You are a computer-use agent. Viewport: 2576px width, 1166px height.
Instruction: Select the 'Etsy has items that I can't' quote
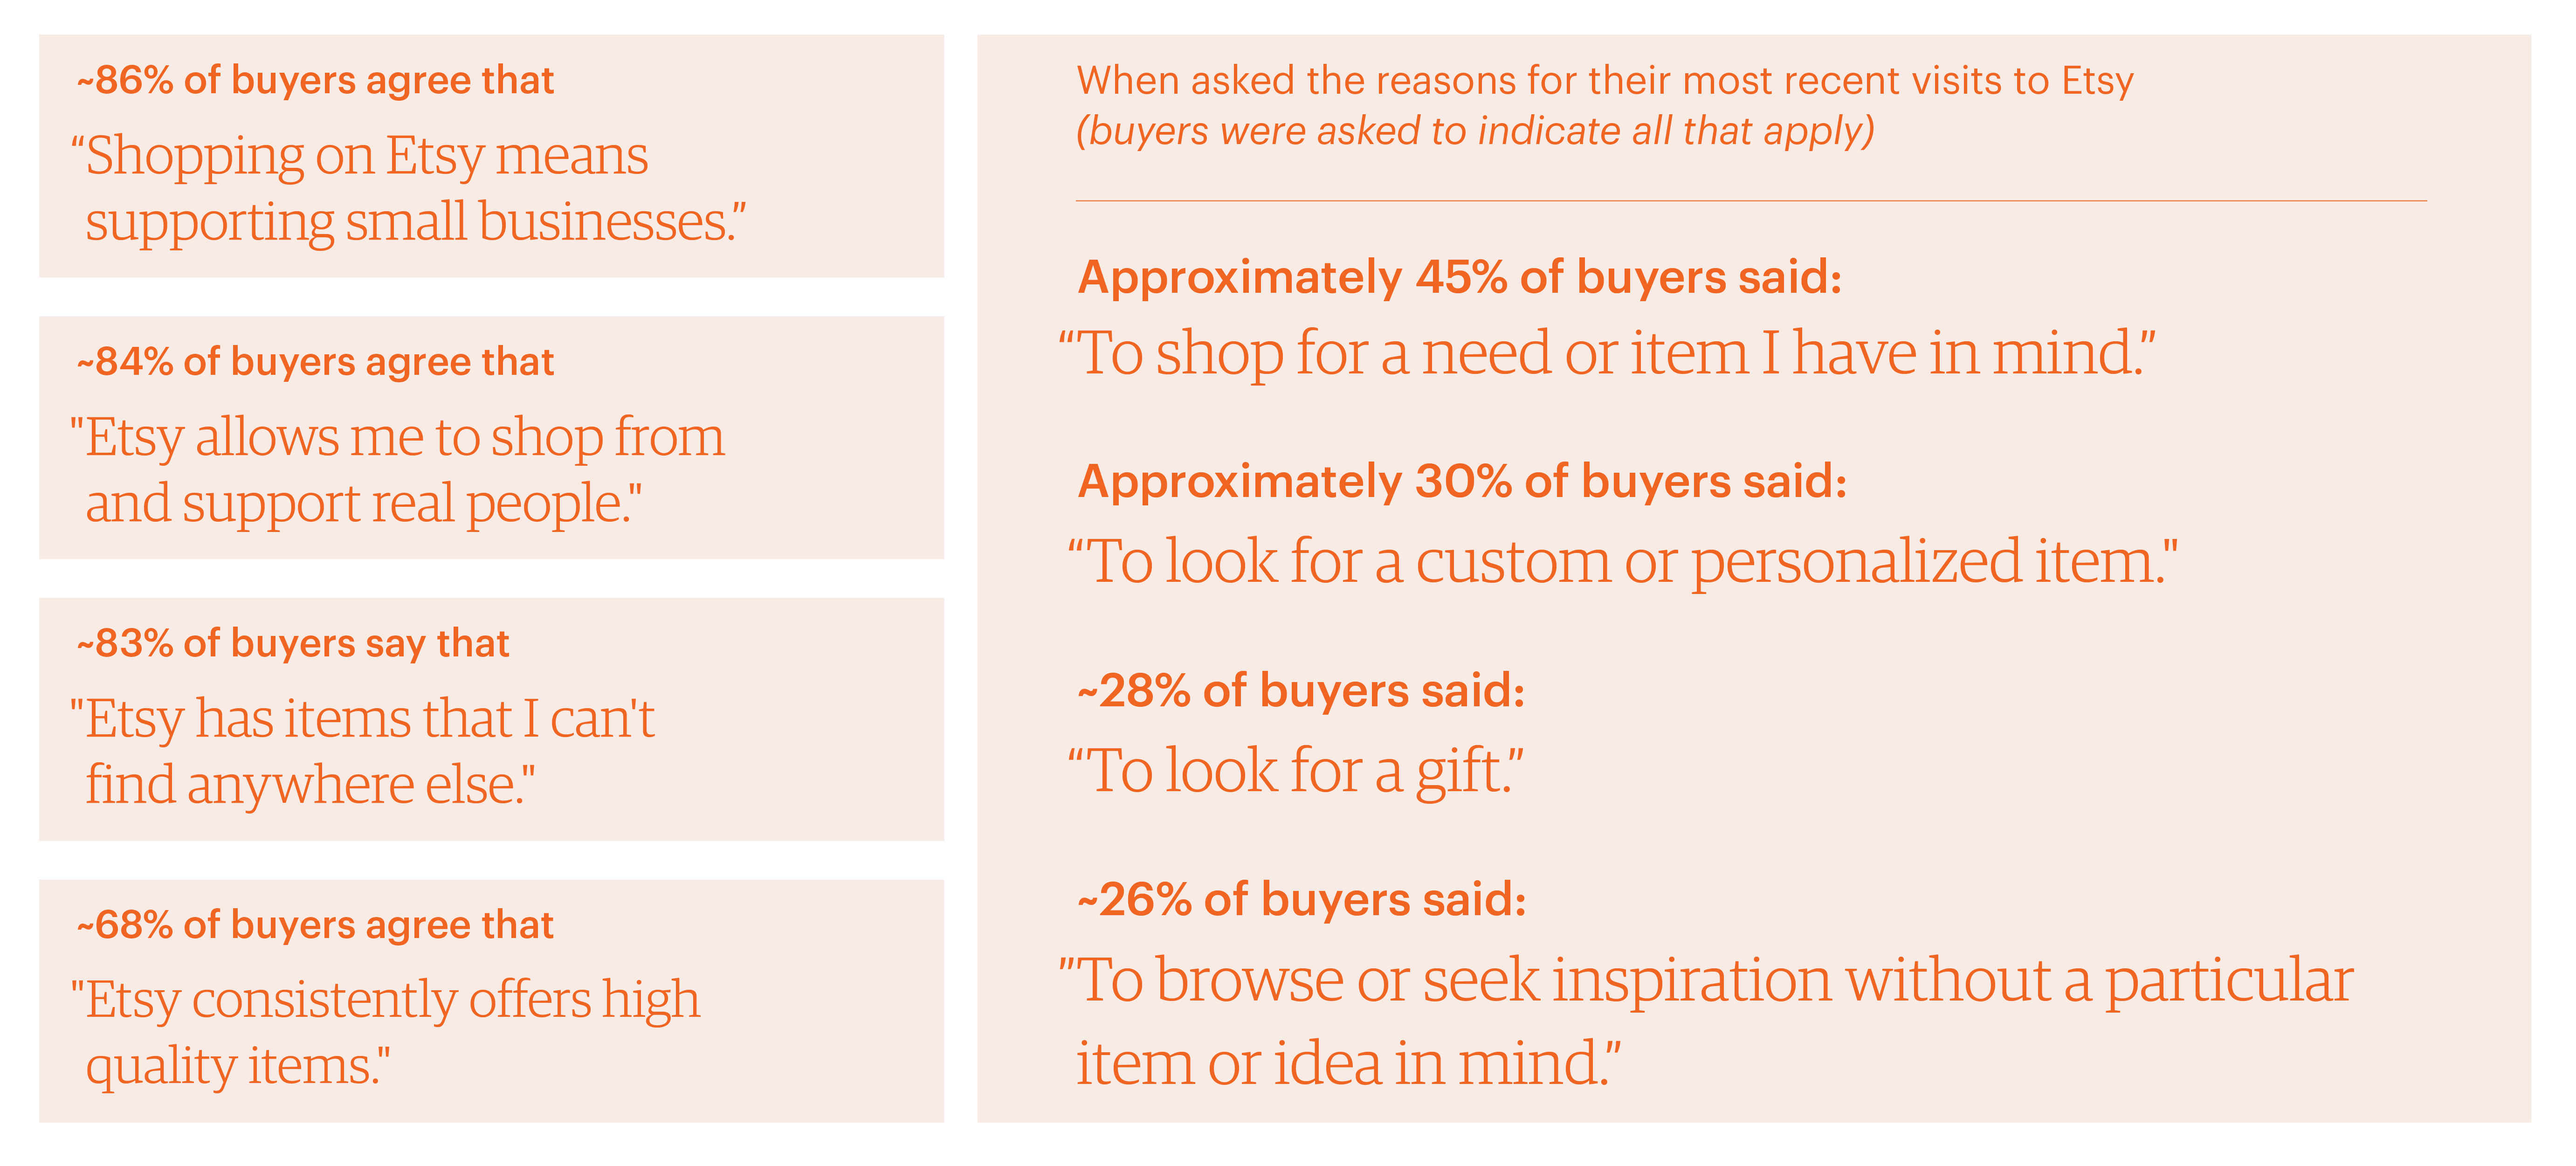point(362,751)
